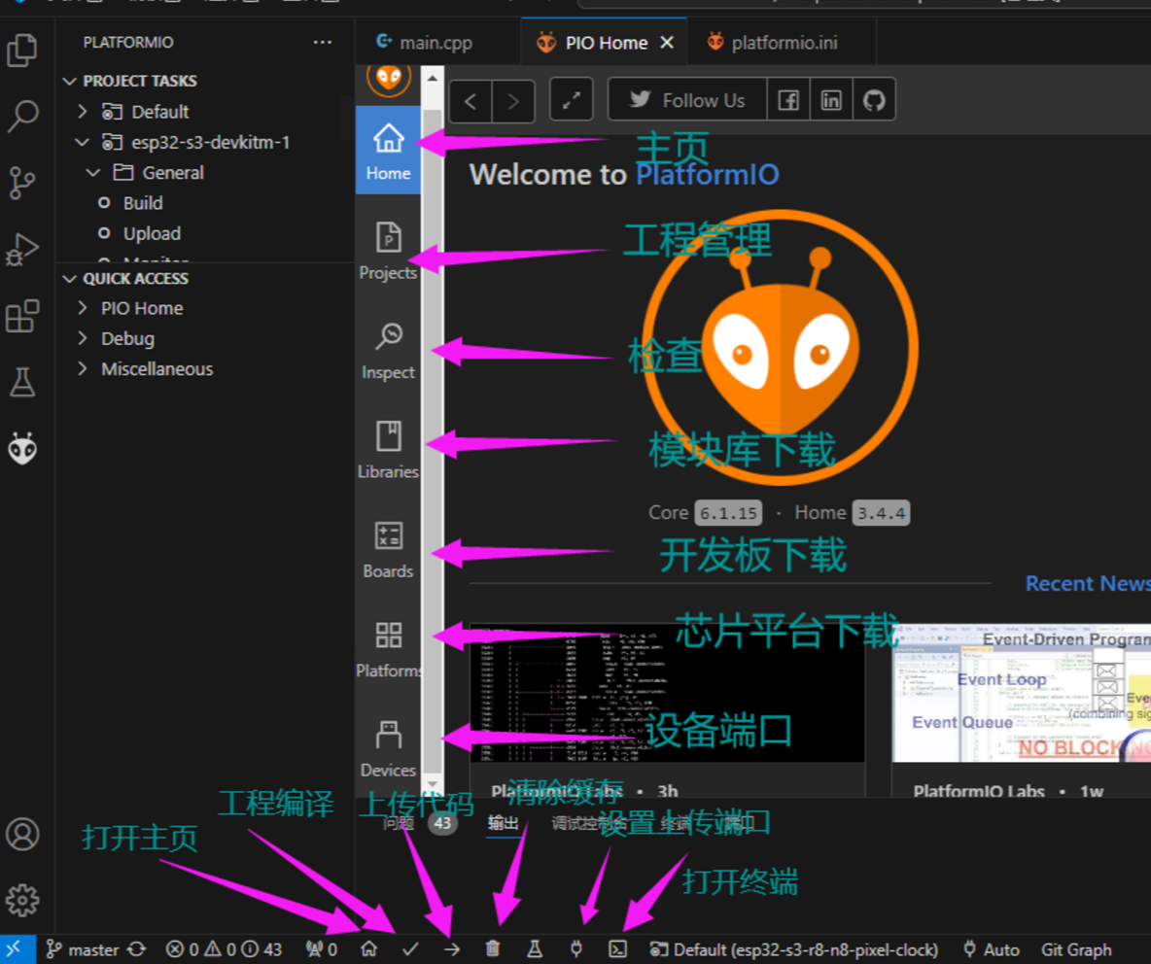Expand the Default task folder
Viewport: 1151px width, 964px height.
83,112
